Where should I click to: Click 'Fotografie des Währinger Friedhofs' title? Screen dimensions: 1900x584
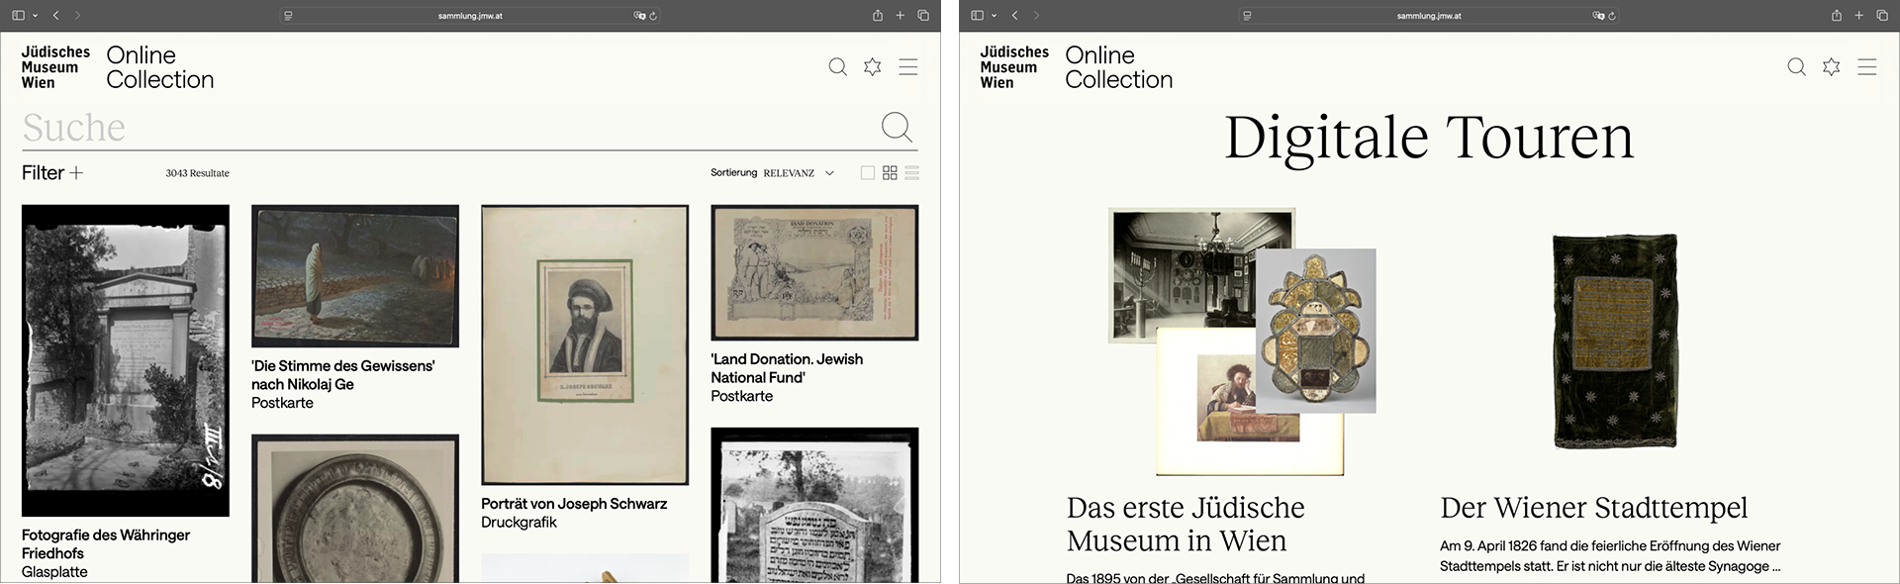(106, 544)
